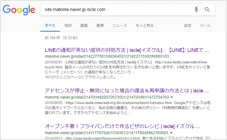Open 設定 search settings

click(187, 25)
